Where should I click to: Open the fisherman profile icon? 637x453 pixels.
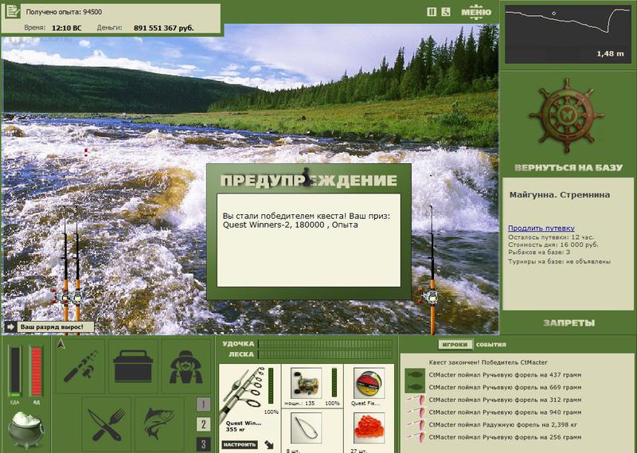[x=186, y=366]
